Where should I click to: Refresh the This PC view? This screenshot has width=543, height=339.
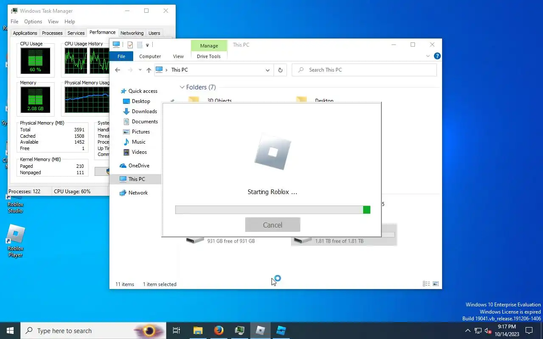[280, 70]
